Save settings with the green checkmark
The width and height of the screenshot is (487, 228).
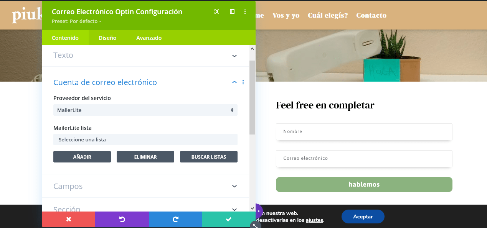pyautogui.click(x=229, y=219)
